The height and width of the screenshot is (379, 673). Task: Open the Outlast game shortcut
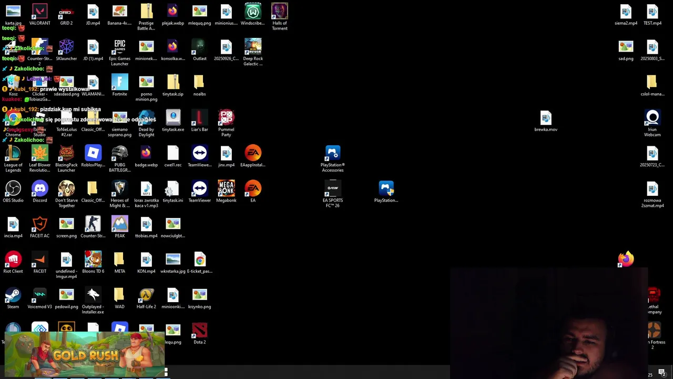(200, 50)
